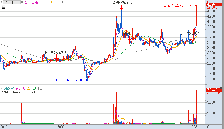224x129 pixels.
Task: Close the volume panel with the x button
Action: point(221,88)
